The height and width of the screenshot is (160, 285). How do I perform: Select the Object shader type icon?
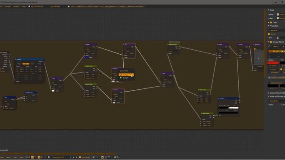(39, 157)
